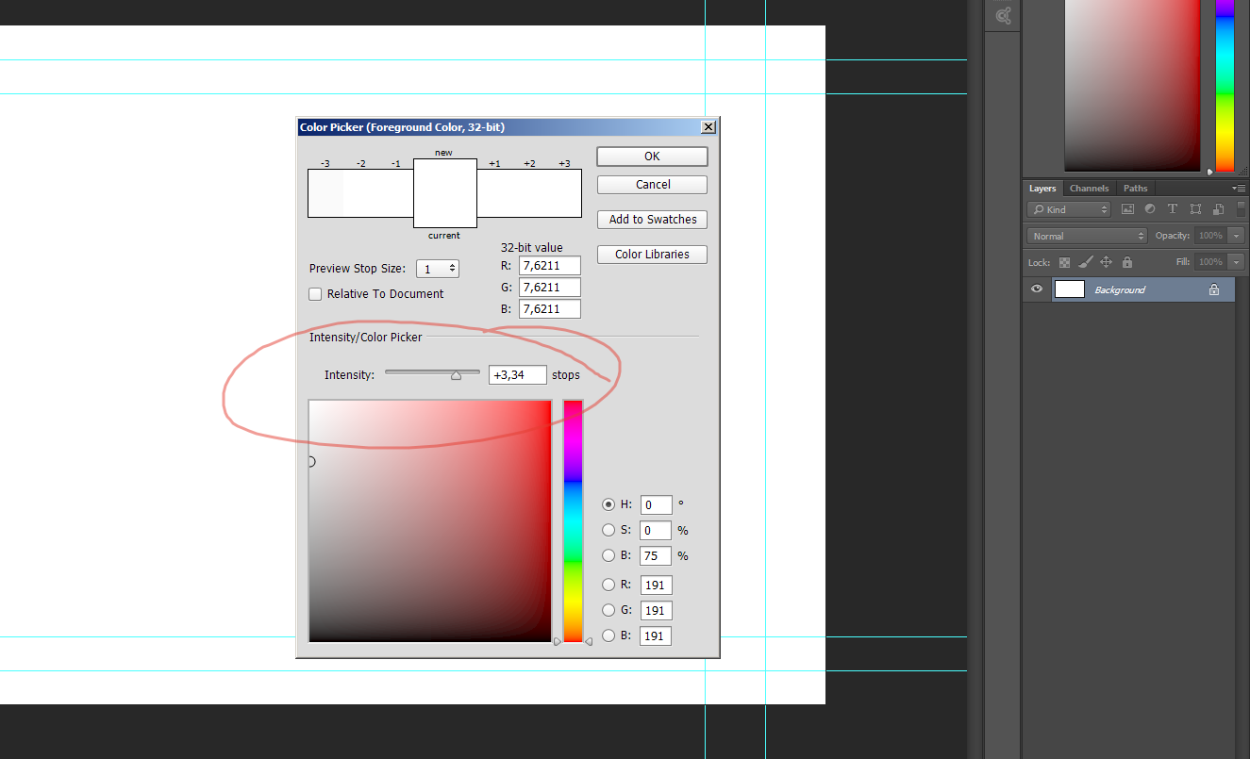Open the Opacity slider dropdown arrow
This screenshot has width=1250, height=759.
(1237, 236)
